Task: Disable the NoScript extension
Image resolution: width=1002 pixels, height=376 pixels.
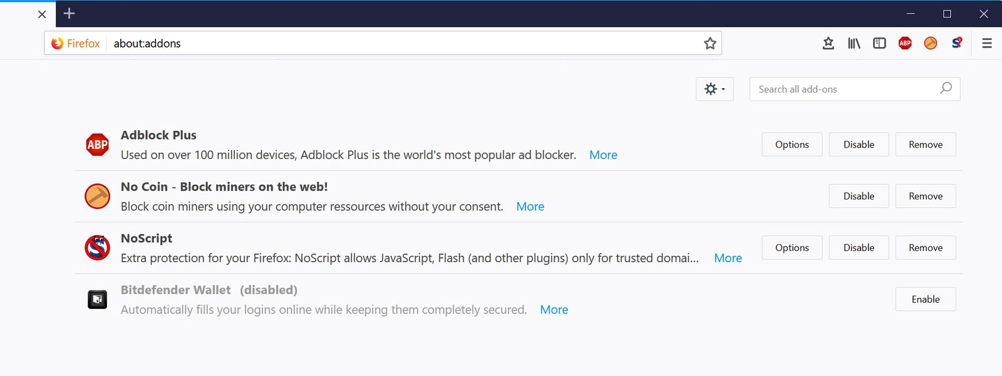Action: (x=858, y=247)
